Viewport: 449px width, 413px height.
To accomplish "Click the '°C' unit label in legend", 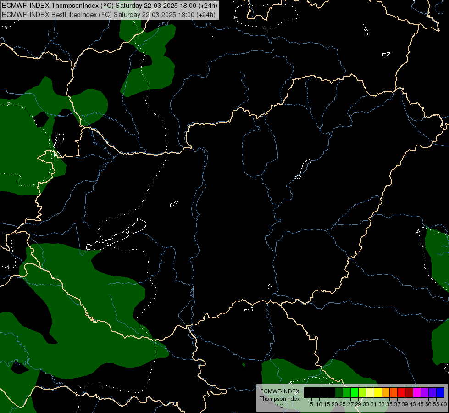I will pyautogui.click(x=280, y=406).
